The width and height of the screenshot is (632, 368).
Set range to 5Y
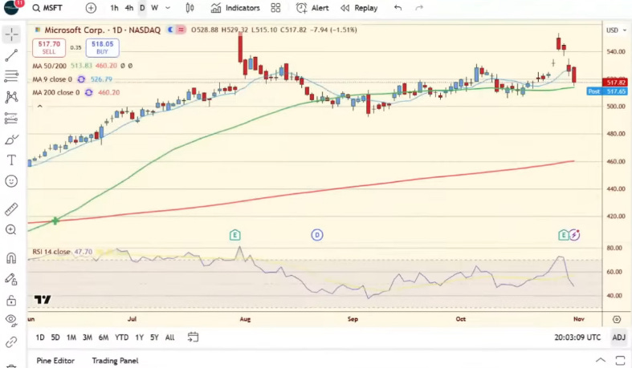[x=154, y=338]
